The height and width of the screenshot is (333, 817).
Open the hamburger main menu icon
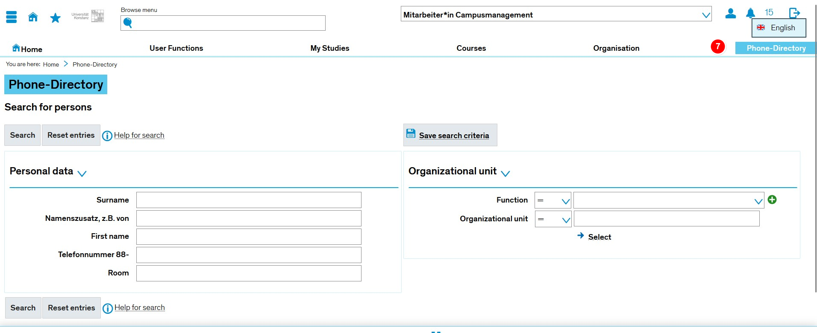click(x=12, y=17)
